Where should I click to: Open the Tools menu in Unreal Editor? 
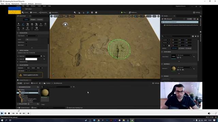tap(39, 6)
